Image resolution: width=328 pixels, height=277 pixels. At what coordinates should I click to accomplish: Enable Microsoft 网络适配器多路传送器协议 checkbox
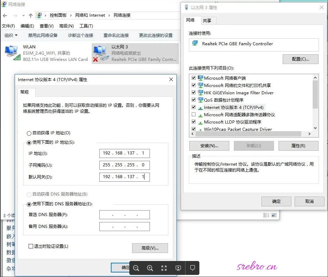tap(194, 114)
